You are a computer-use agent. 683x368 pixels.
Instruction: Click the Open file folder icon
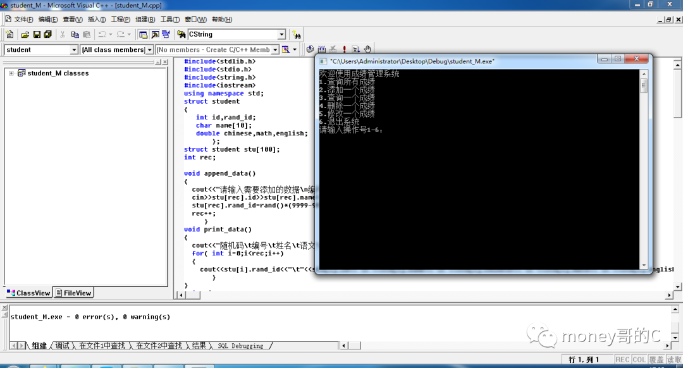tap(25, 34)
